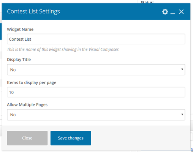
Task: Click the Widget Name label
Action: (x=20, y=29)
